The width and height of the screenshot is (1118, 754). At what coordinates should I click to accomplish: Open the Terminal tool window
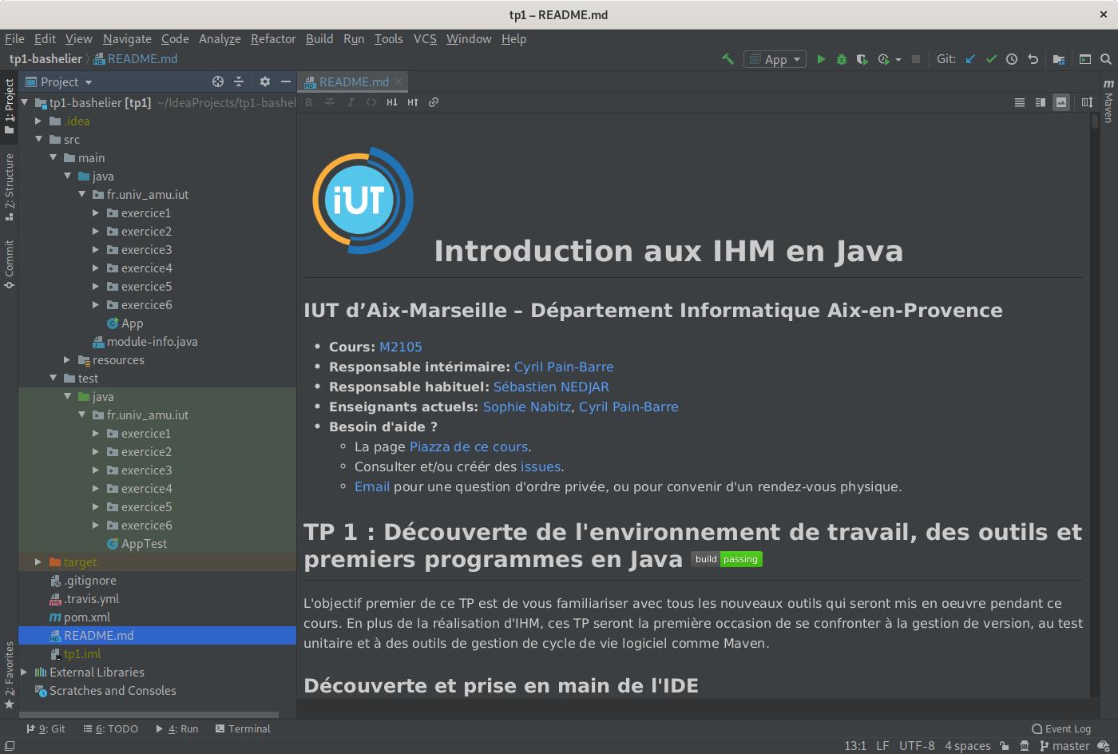click(x=243, y=729)
